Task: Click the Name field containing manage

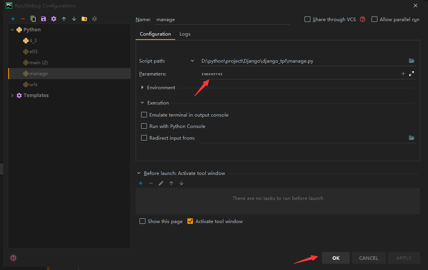Action: pos(222,20)
